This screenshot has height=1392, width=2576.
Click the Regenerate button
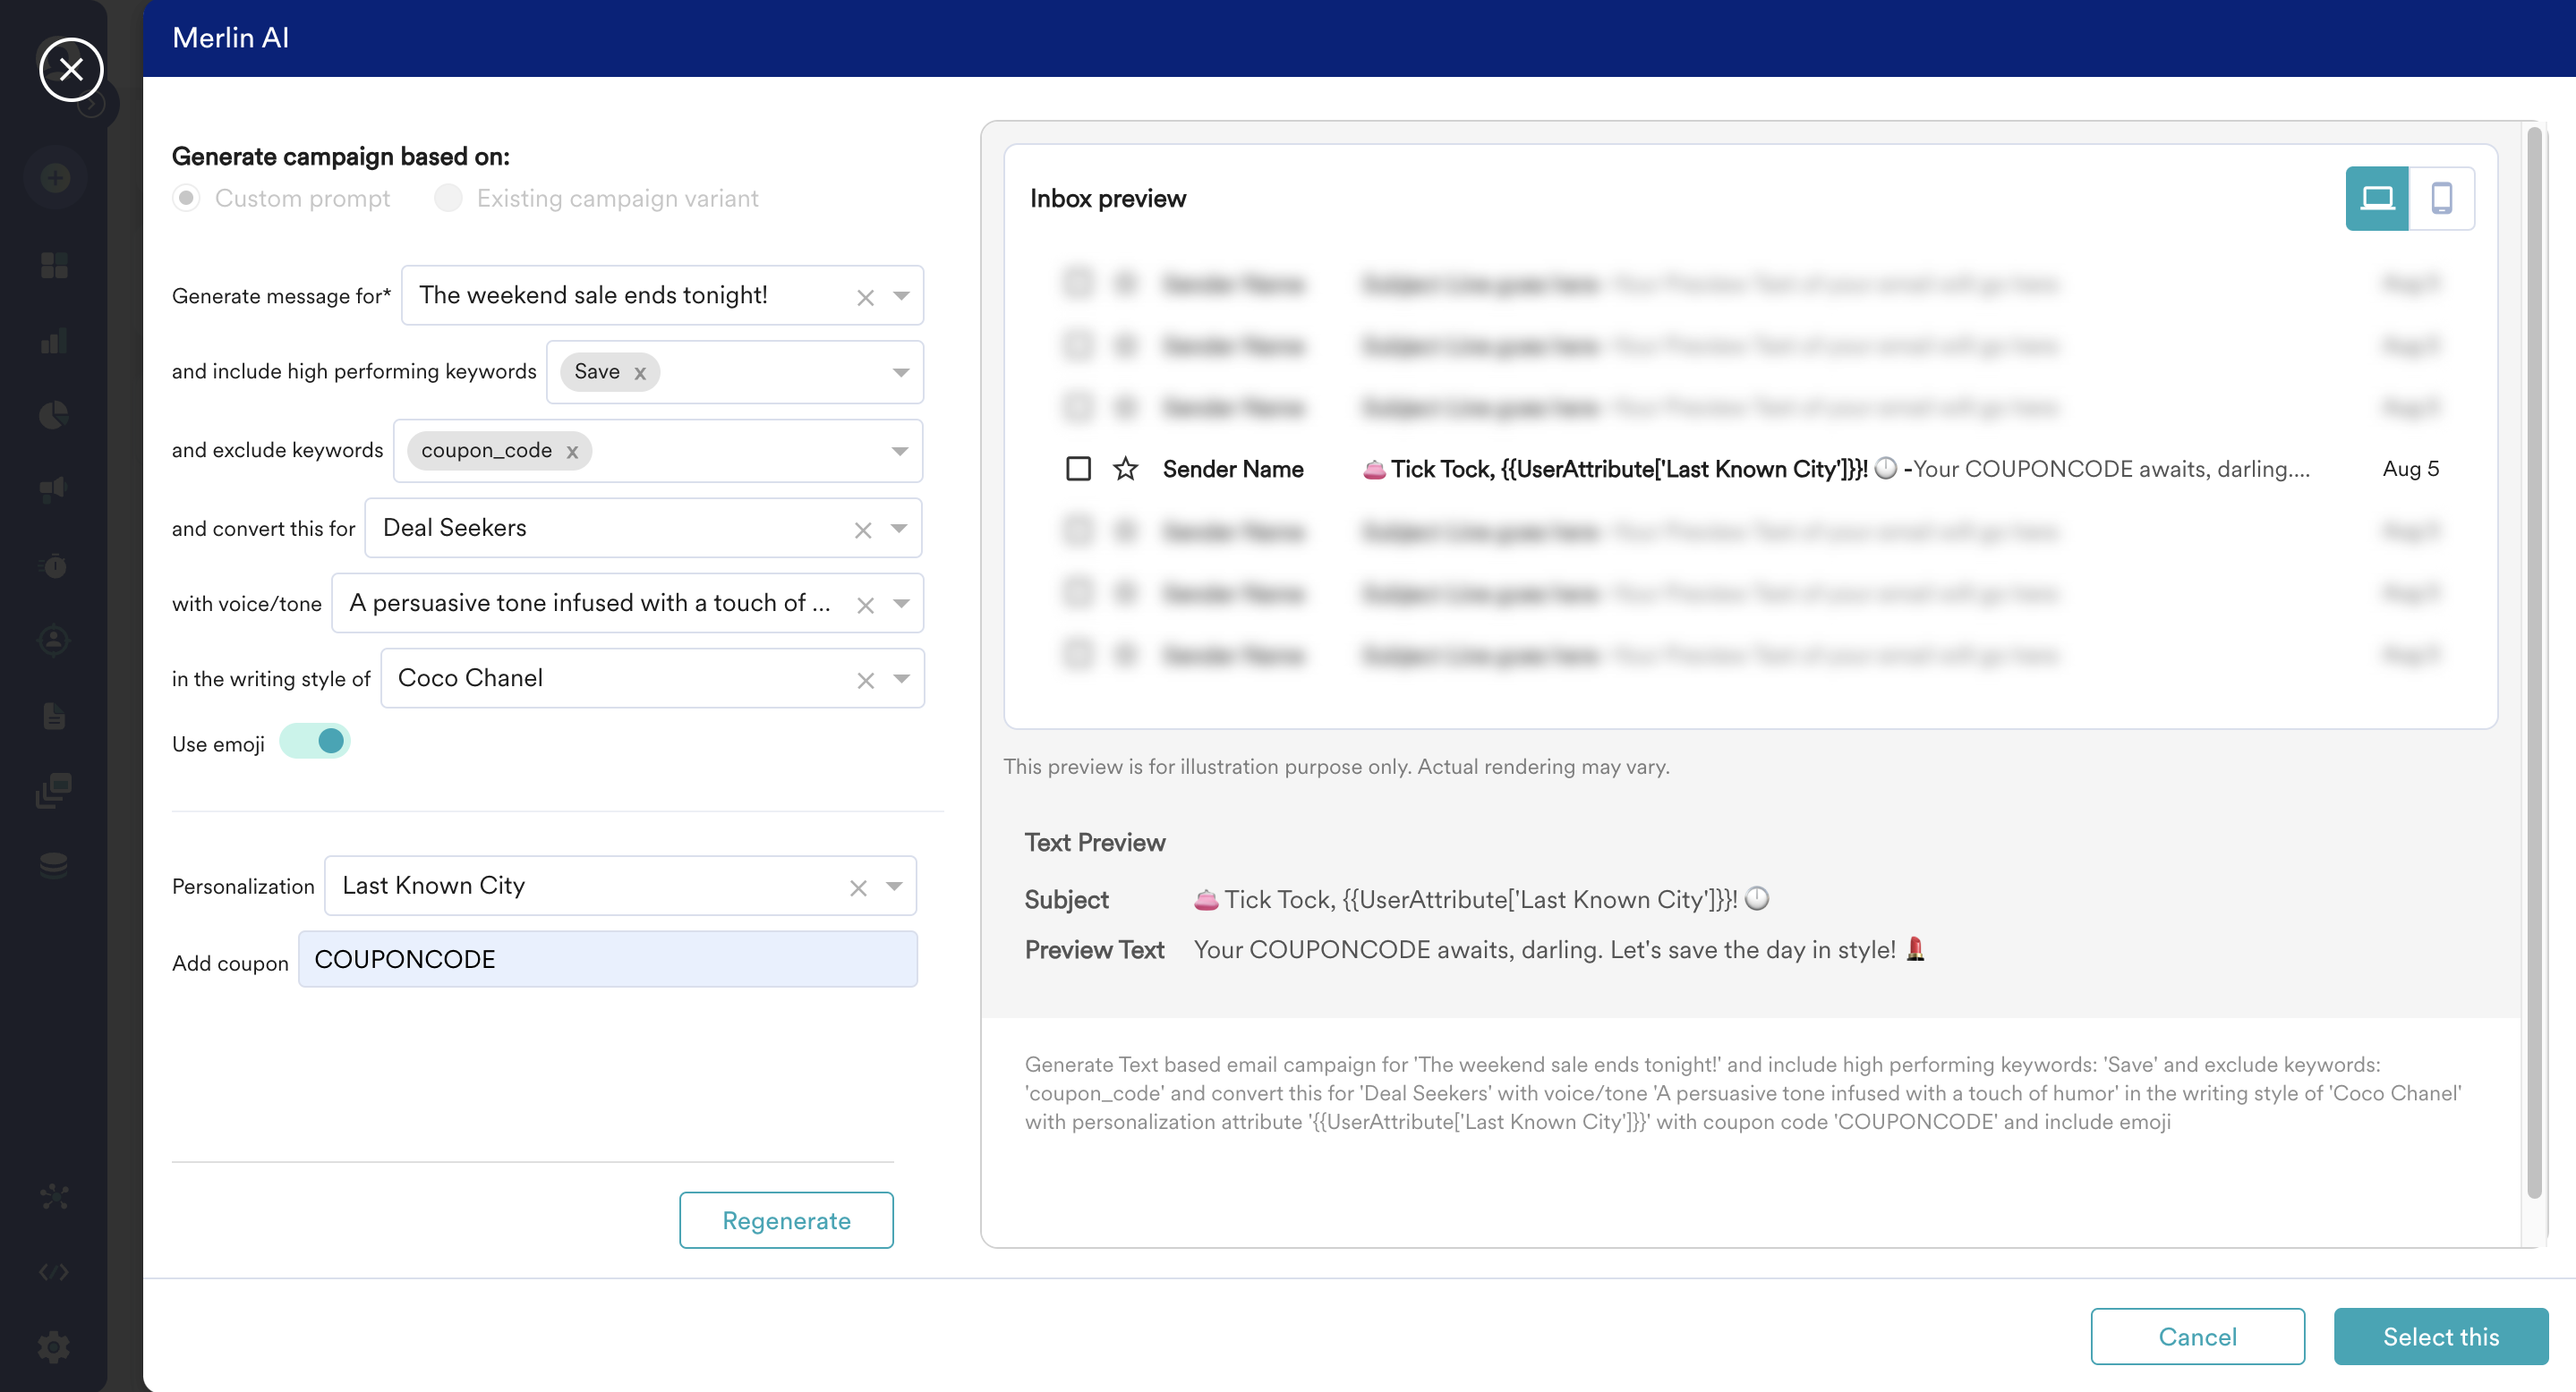click(786, 1220)
